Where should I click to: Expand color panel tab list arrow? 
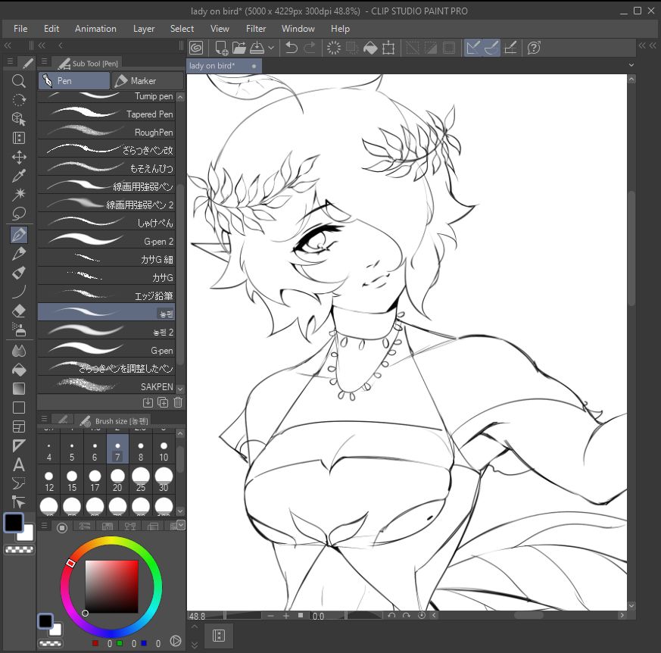pos(181,524)
